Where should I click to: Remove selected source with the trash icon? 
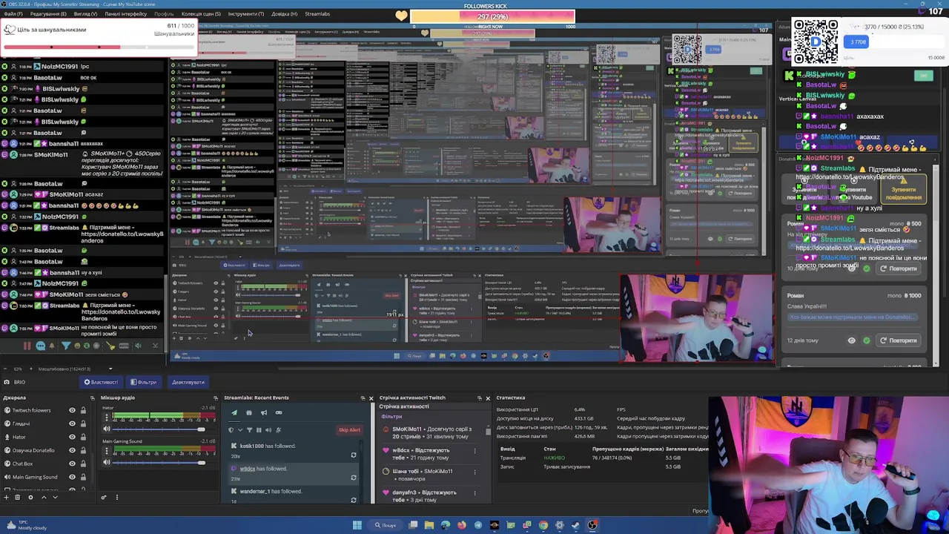point(17,497)
